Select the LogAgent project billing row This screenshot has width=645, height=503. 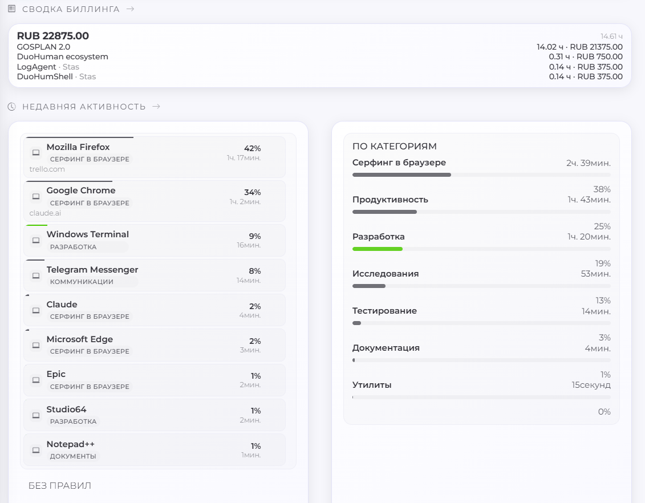pos(319,67)
